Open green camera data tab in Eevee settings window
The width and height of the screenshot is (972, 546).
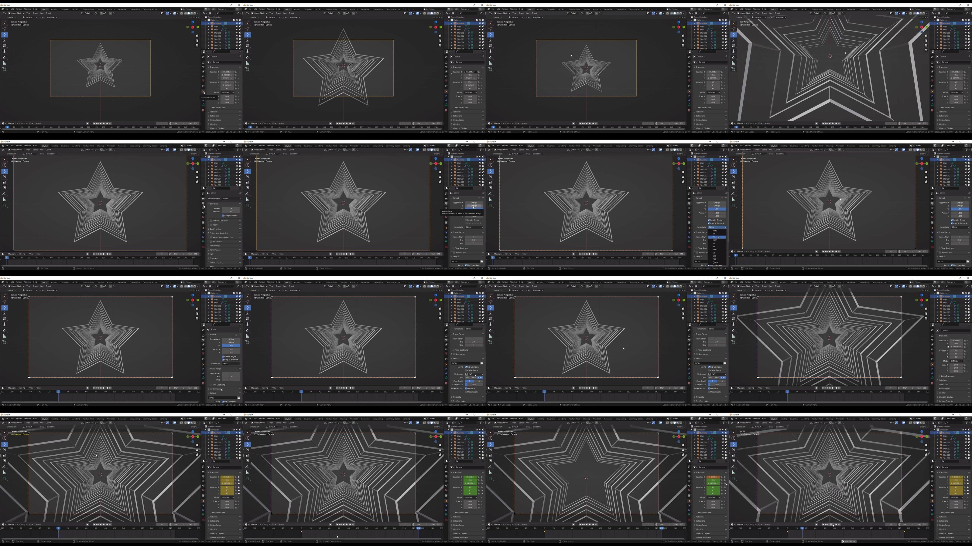point(204,241)
